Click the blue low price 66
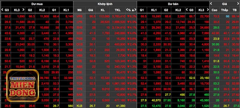The height and width of the screenshot is (108, 240). [x=227, y=16]
